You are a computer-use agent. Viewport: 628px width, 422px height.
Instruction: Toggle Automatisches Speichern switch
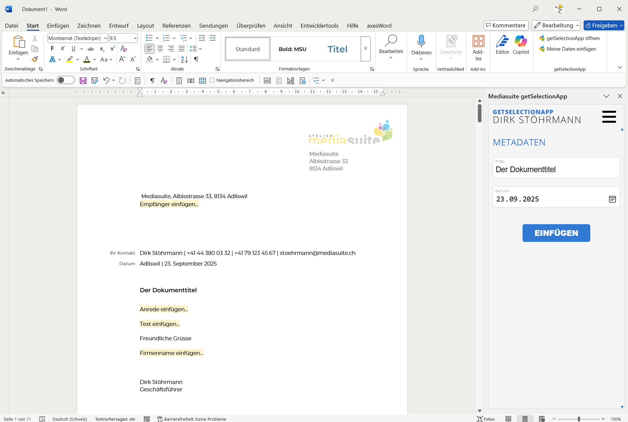coord(65,80)
